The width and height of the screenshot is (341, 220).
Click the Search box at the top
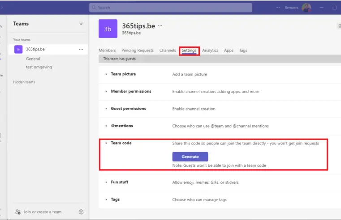tap(170, 8)
